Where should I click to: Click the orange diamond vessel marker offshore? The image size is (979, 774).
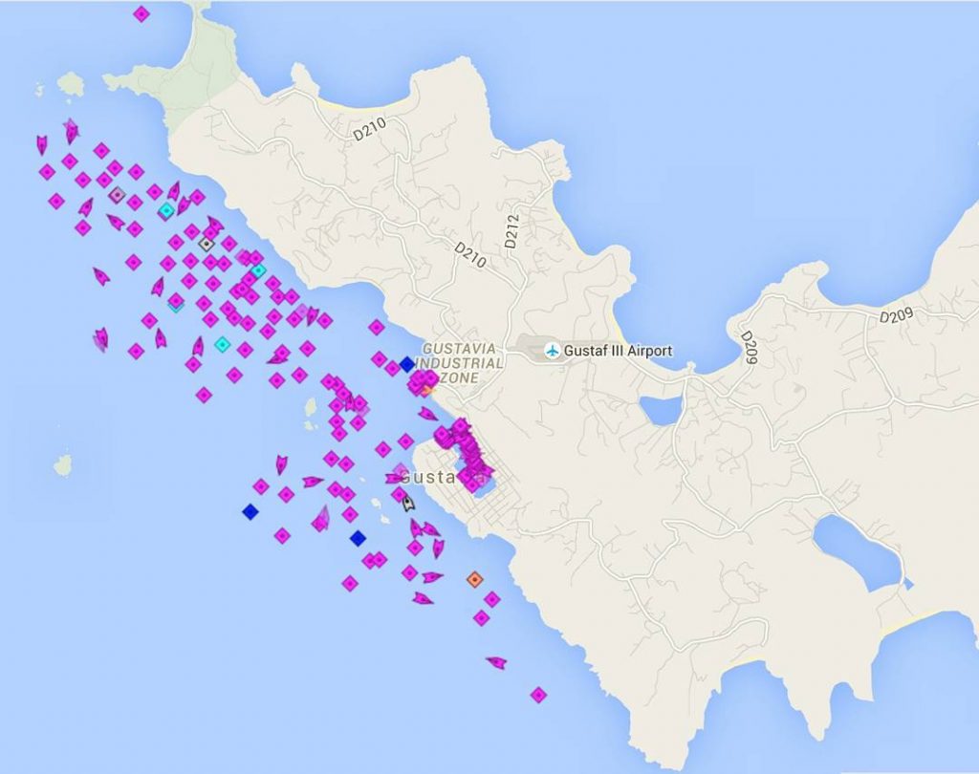[474, 579]
